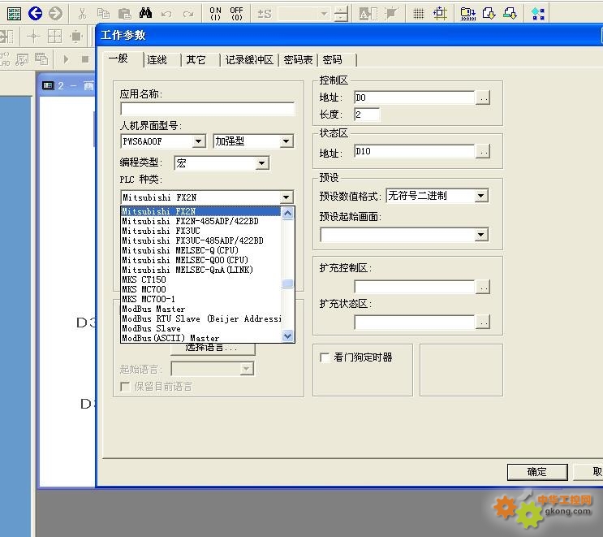Click browse button next to 控制区 地址 D0
The width and height of the screenshot is (603, 537).
click(x=483, y=97)
